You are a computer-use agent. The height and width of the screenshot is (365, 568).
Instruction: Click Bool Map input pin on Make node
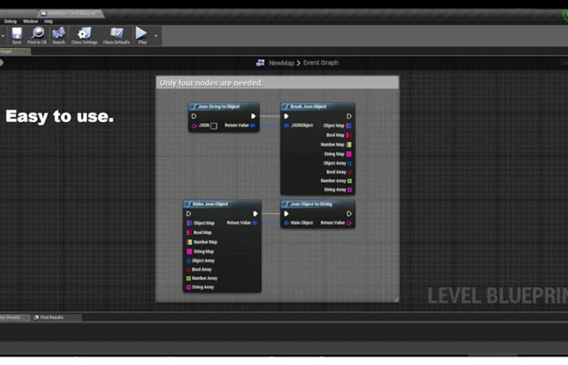[x=189, y=233]
